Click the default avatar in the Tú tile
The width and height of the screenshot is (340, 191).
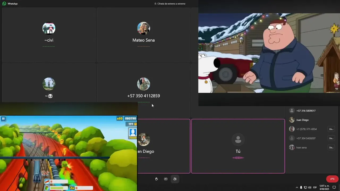(238, 140)
